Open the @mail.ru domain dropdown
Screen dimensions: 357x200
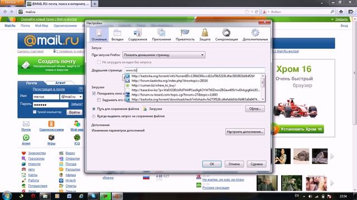[x=71, y=97]
